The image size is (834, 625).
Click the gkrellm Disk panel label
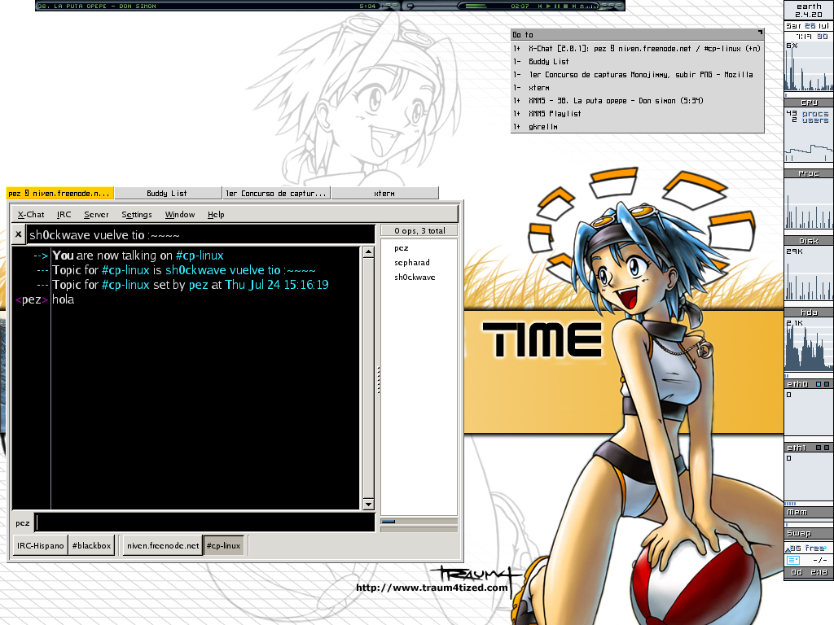[x=809, y=241]
